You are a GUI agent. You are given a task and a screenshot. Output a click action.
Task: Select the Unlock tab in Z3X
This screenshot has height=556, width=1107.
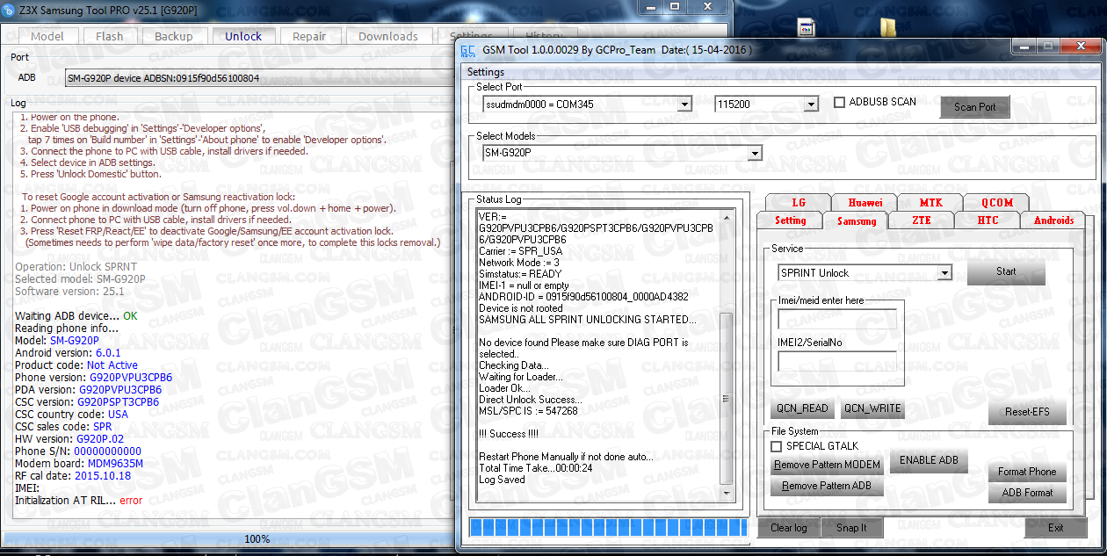pos(243,36)
